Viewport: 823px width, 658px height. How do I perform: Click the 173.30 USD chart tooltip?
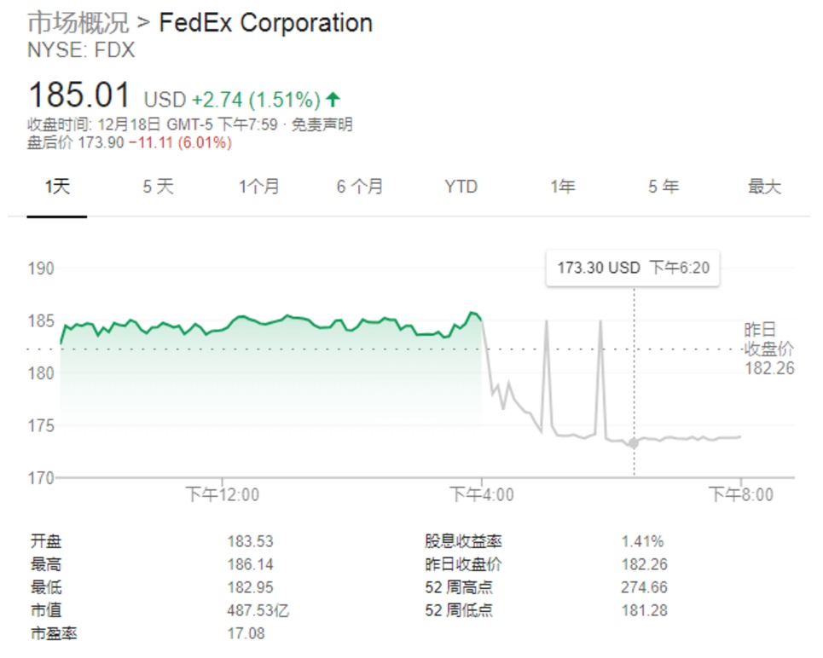(x=633, y=268)
